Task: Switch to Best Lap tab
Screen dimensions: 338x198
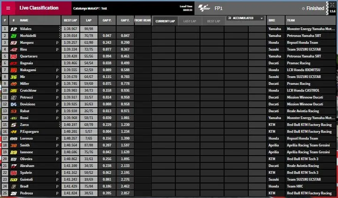Action: [214, 21]
